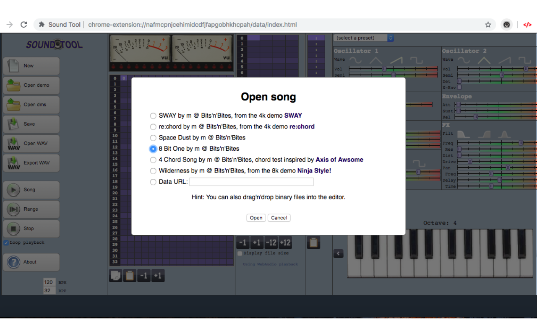Screen dimensions: 537x335
Task: Pick the band-pass filter shape in FX
Action: 504,134
